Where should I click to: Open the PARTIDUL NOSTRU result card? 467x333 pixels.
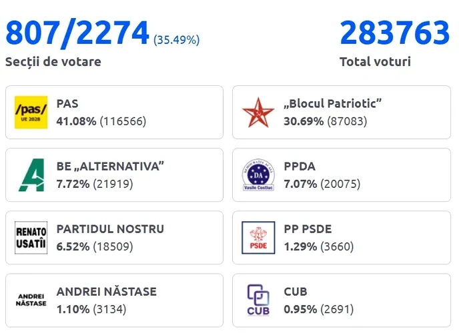pyautogui.click(x=114, y=237)
